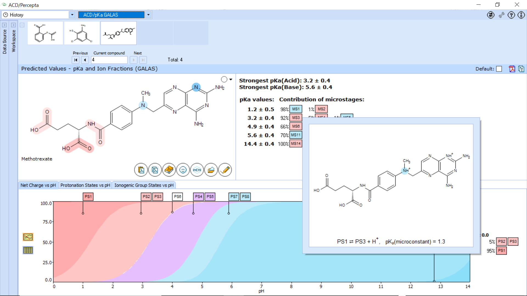Select the radio circle above structure
The image size is (527, 296).
[224, 79]
